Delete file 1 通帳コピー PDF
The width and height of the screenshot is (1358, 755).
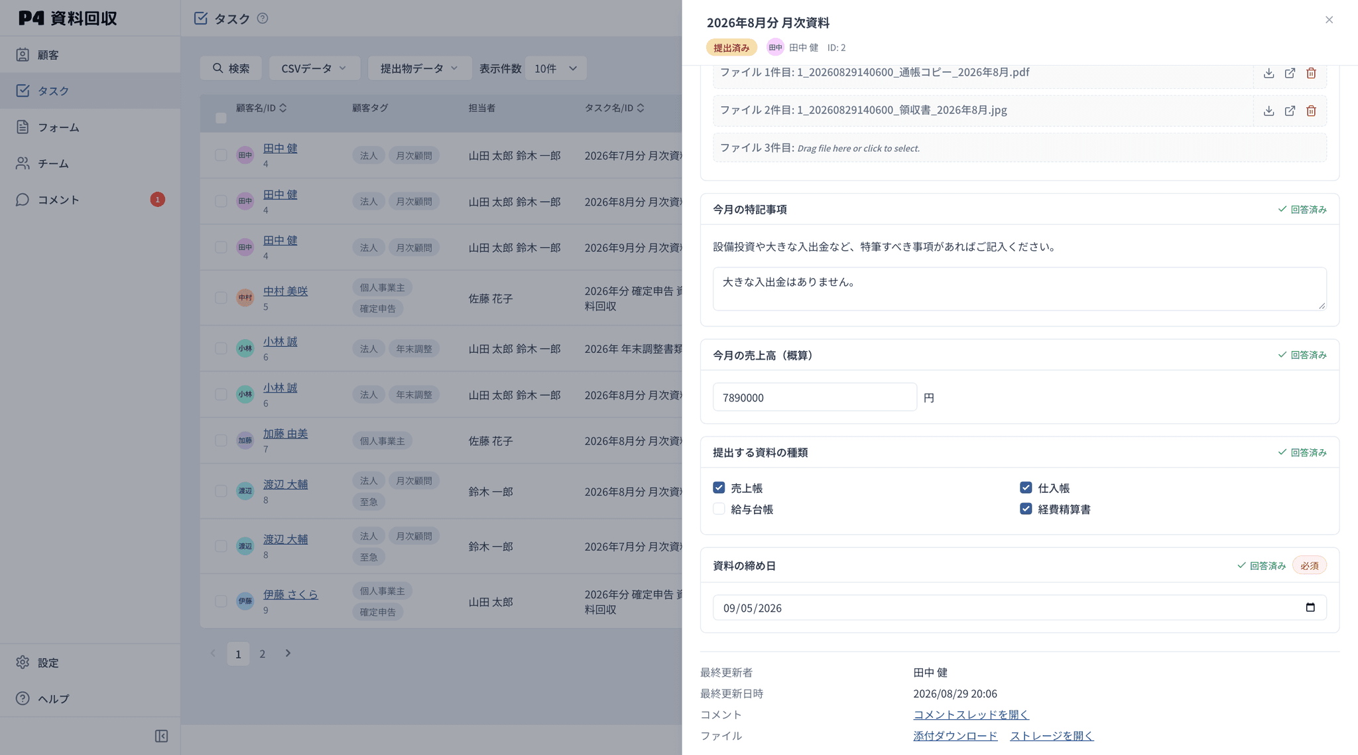pos(1311,73)
